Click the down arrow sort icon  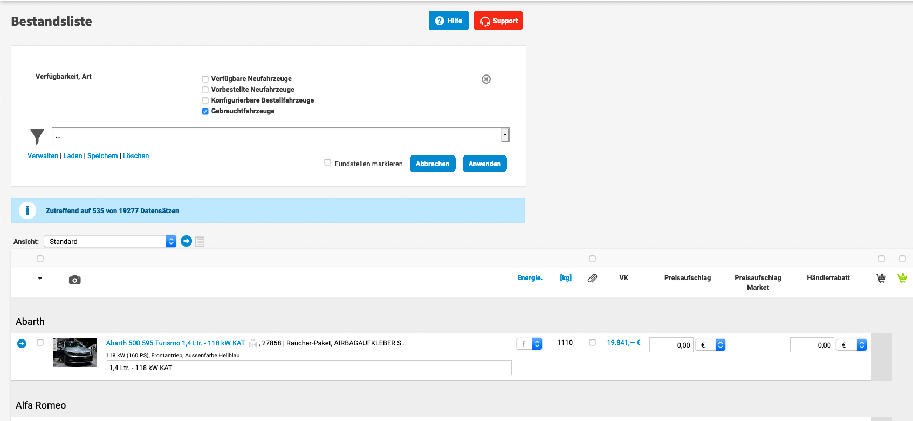pyautogui.click(x=40, y=276)
